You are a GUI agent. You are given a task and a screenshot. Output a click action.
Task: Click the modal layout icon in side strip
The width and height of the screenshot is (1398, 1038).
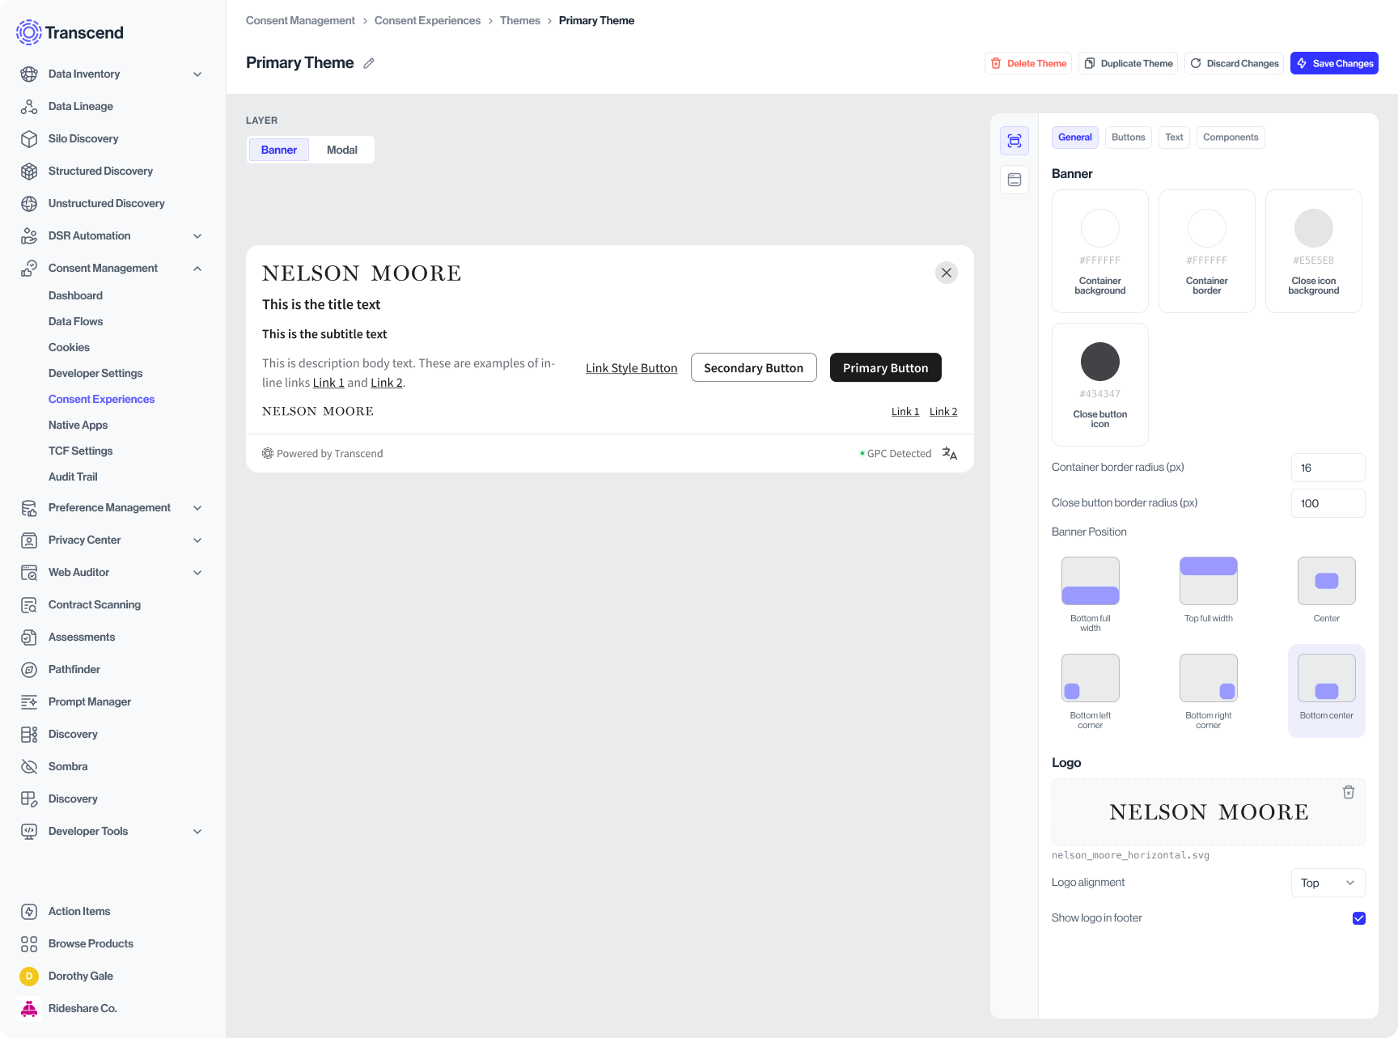click(1015, 180)
